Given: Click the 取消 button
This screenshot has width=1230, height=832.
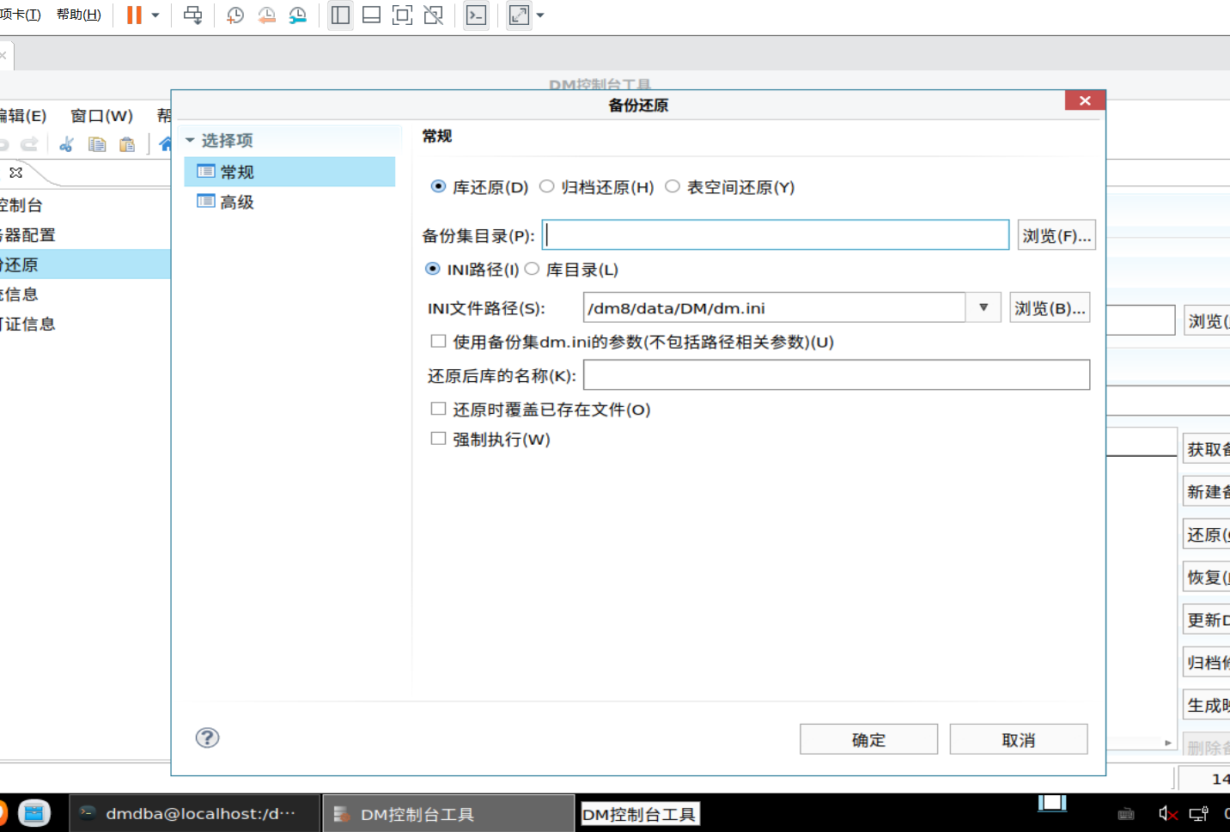Looking at the screenshot, I should coord(1019,739).
